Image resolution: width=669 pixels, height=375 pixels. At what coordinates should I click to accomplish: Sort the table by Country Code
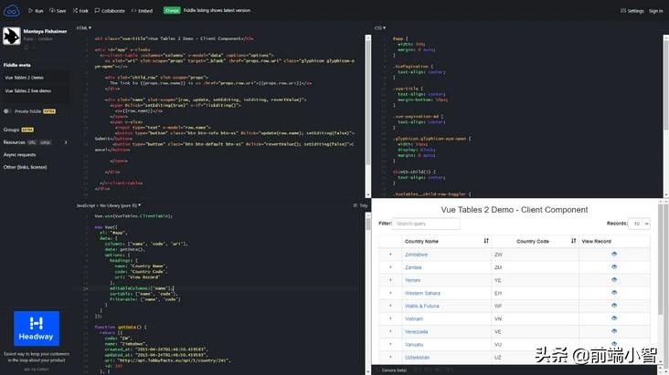[574, 241]
